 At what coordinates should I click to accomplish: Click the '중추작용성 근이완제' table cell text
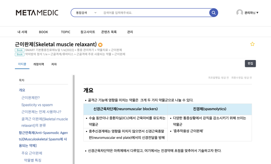188,131
